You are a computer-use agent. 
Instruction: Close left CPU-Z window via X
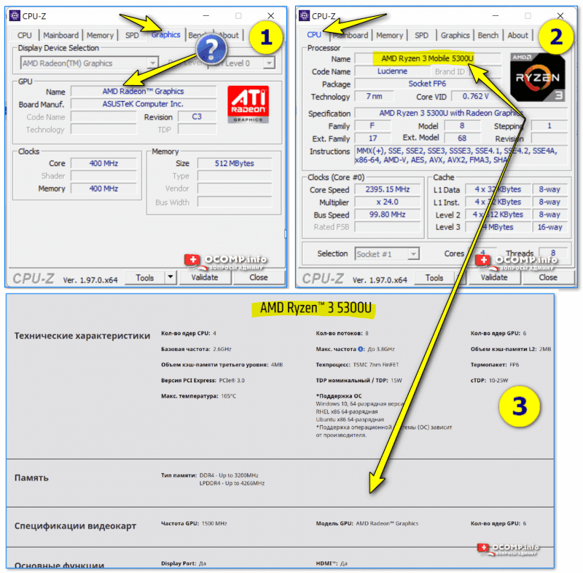click(270, 15)
